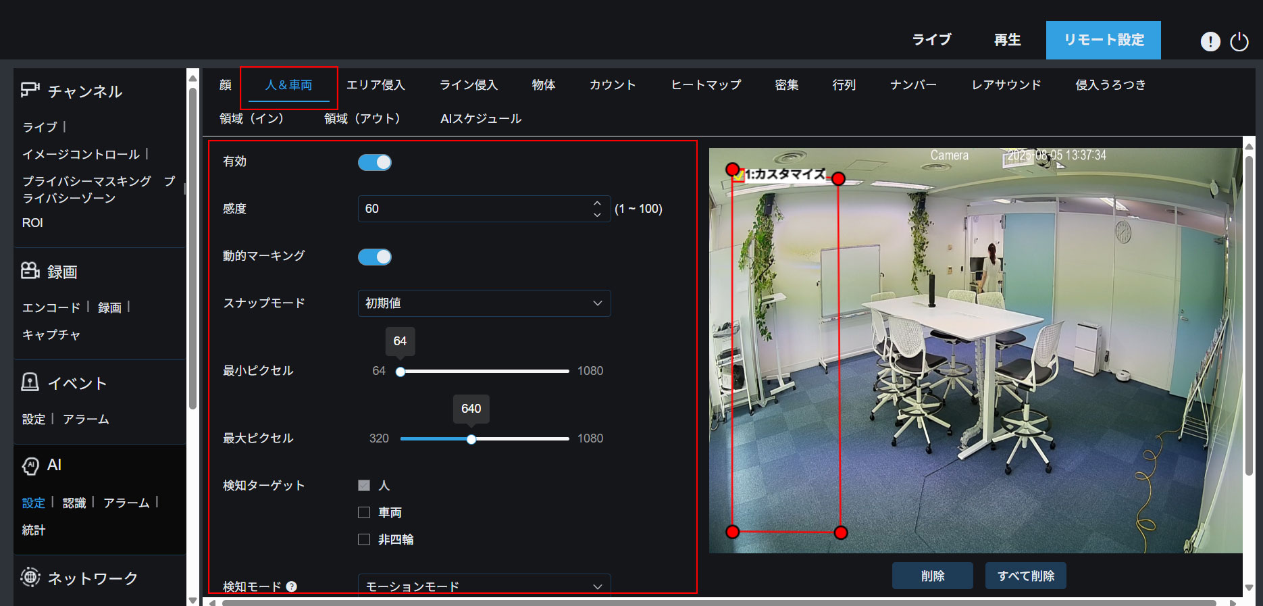Image resolution: width=1263 pixels, height=606 pixels.
Task: Click top-right red handle of detection region
Action: point(838,178)
